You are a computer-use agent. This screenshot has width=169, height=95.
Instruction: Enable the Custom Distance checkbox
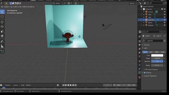[146, 69]
